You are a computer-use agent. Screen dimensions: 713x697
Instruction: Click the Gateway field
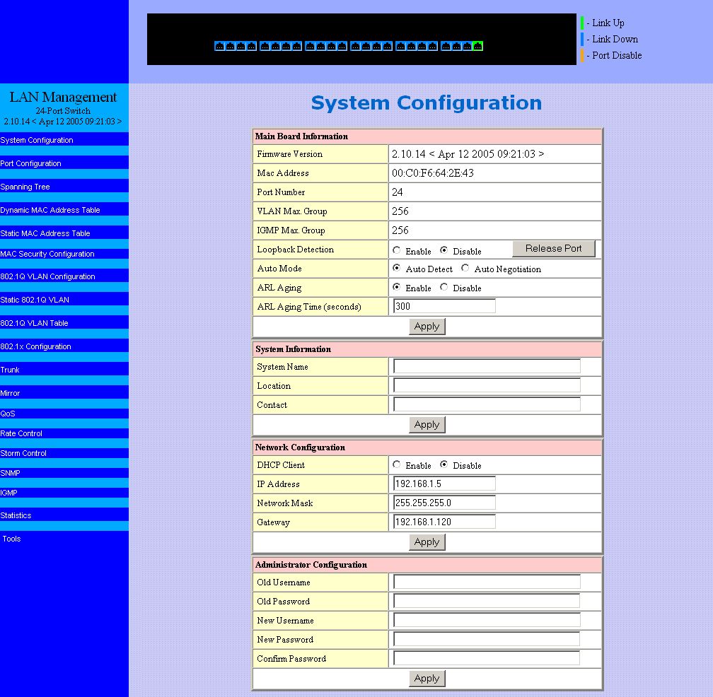444,522
